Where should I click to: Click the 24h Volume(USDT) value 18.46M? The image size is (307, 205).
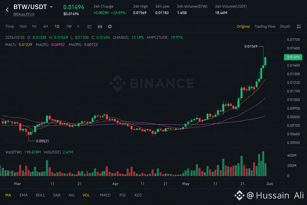(221, 13)
